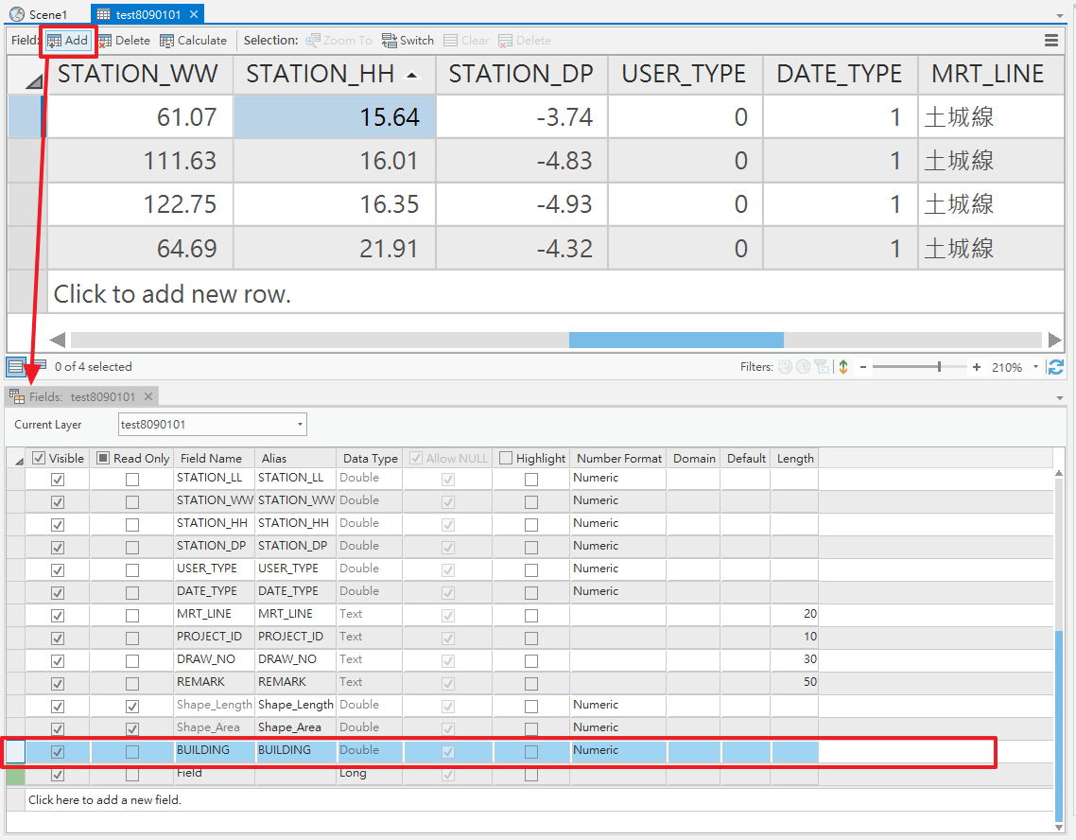Switch the current selection
The image size is (1076, 840).
408,41
